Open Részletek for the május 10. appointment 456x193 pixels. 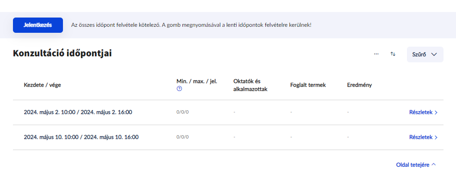point(423,137)
